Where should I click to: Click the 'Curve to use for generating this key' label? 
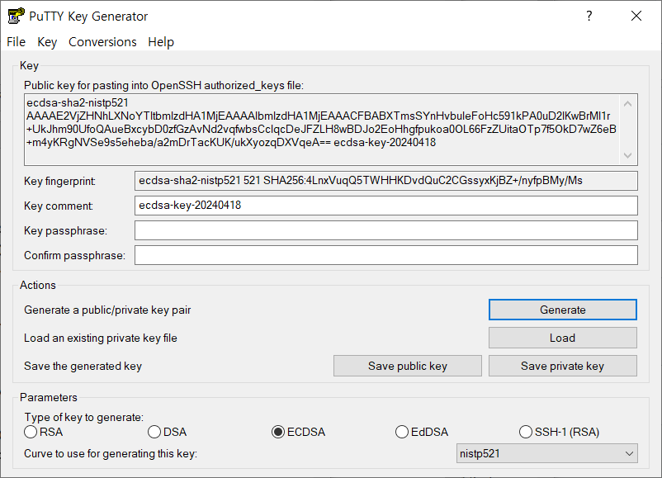pyautogui.click(x=111, y=453)
